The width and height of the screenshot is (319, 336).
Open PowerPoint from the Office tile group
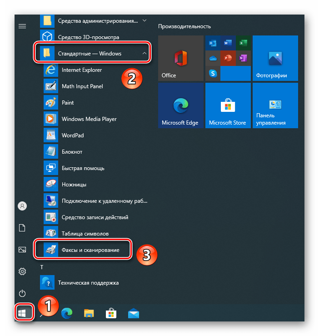tap(228, 58)
